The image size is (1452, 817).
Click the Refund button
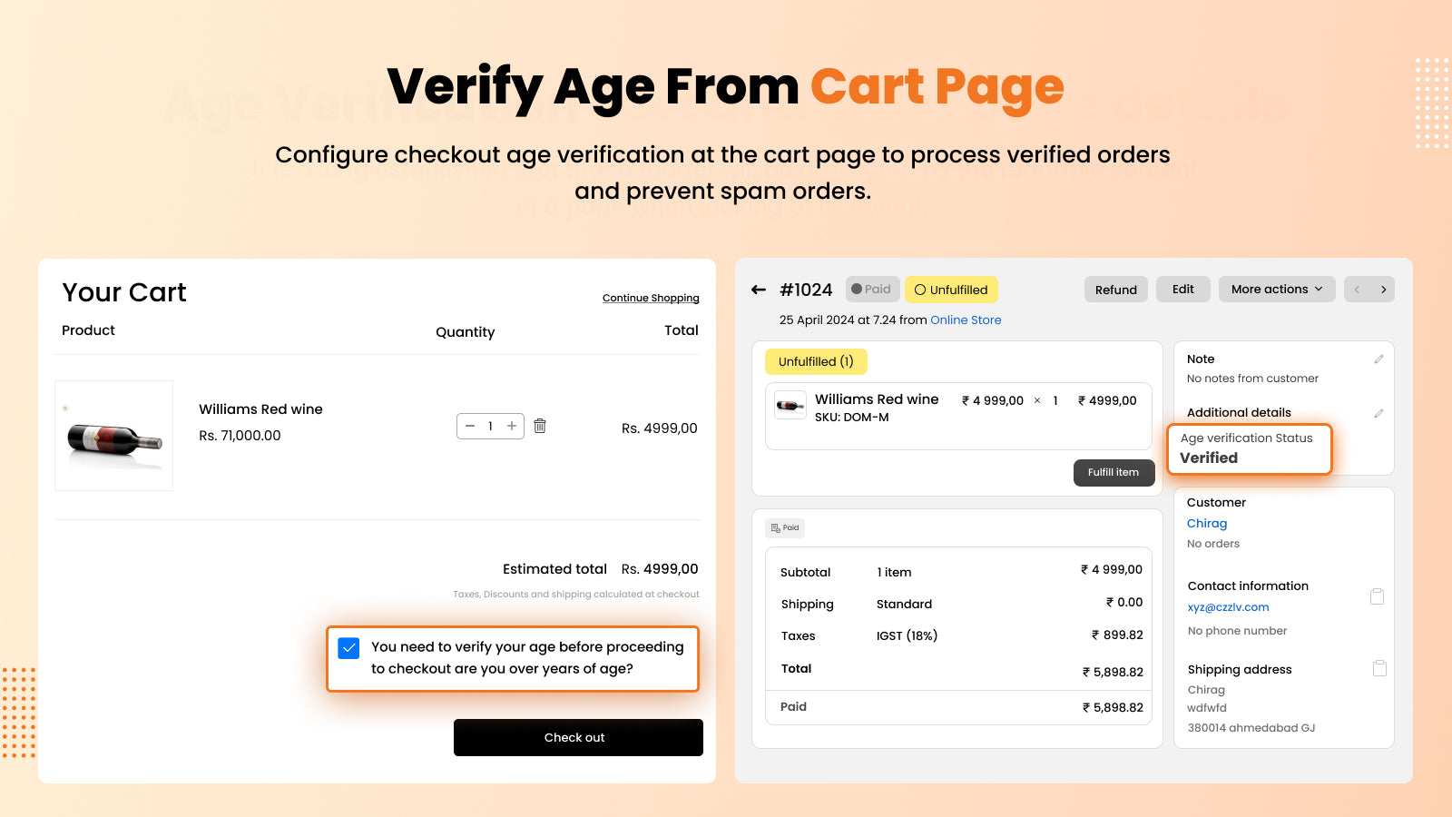pos(1116,289)
